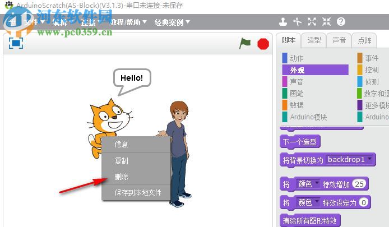The width and height of the screenshot is (389, 227).
Task: Click the duplicate stamp tool icon
Action: [x=283, y=22]
